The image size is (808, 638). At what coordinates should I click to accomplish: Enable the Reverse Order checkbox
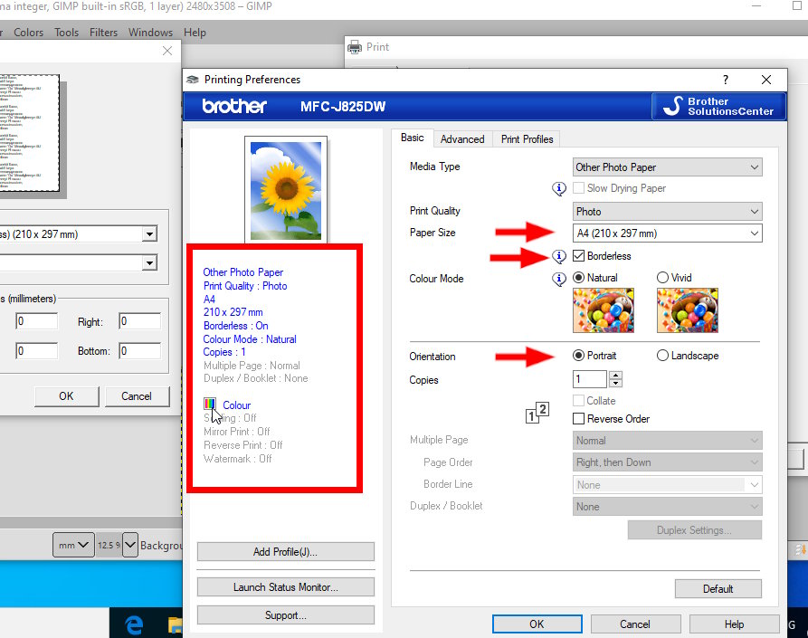point(579,418)
